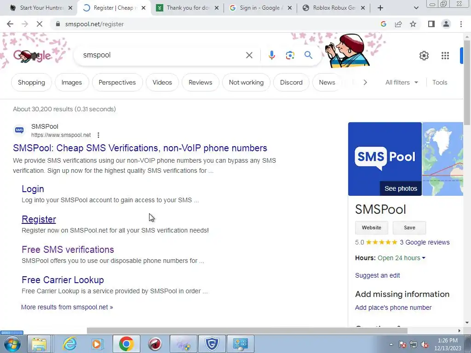Close the Roblox Robux Generator tab
Image resolution: width=471 pixels, height=353 pixels.
coord(363,8)
